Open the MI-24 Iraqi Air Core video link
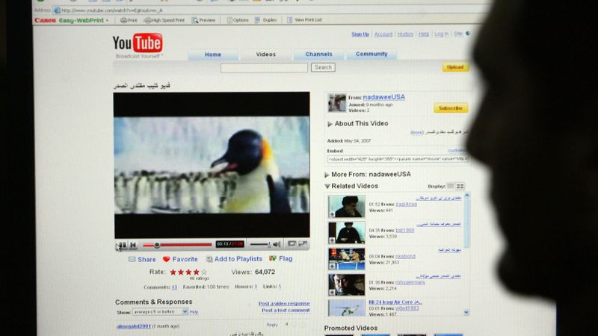This screenshot has width=598, height=336. pos(395,302)
